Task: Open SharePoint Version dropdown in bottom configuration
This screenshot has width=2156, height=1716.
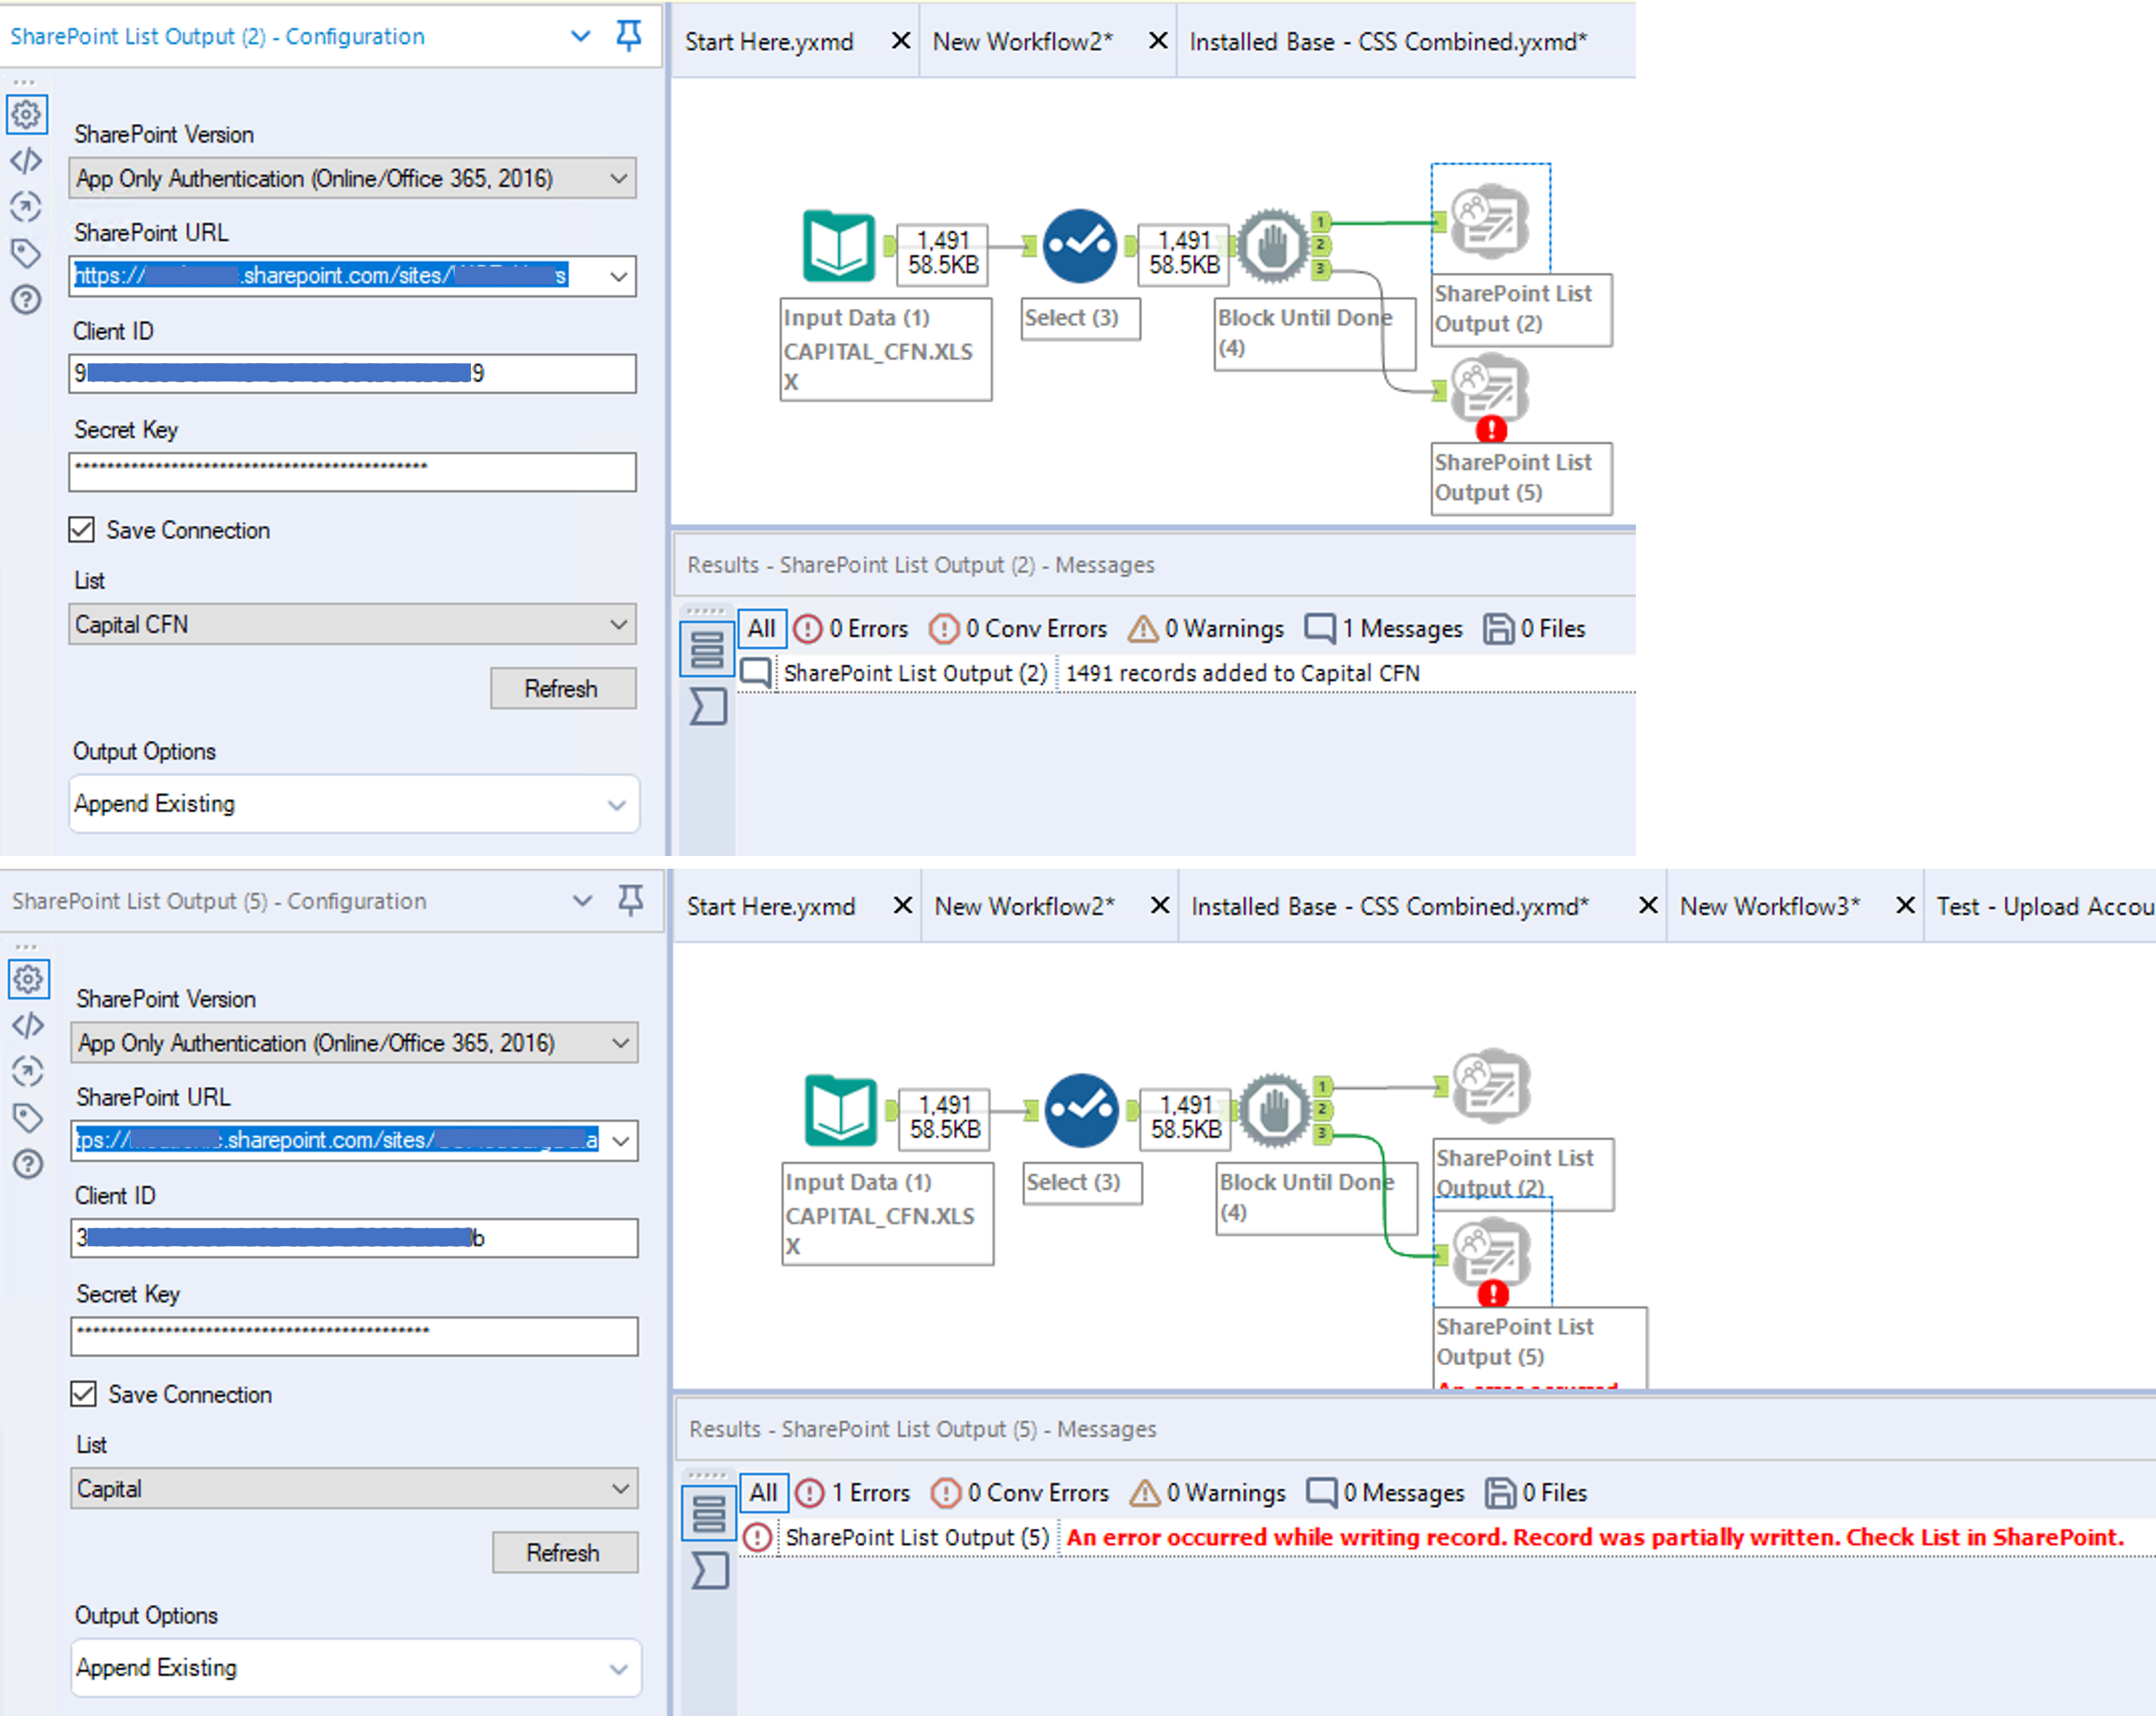Action: click(x=354, y=1043)
